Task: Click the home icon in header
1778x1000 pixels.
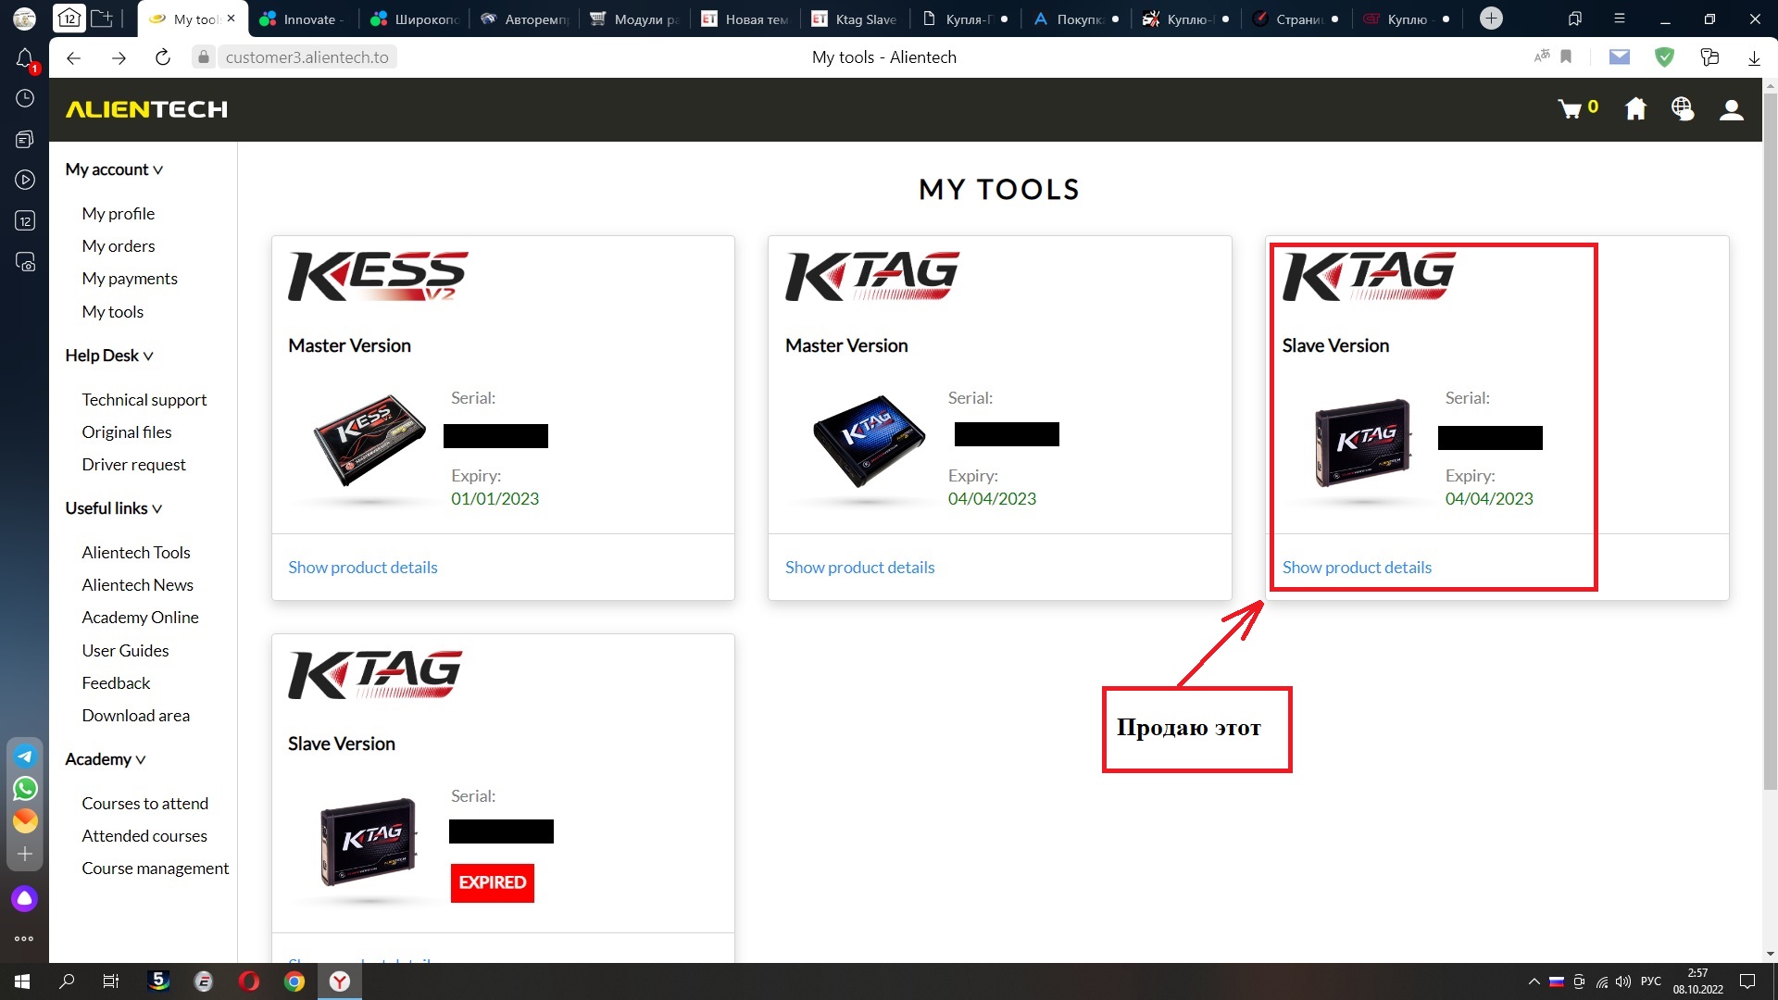Action: pos(1635,109)
